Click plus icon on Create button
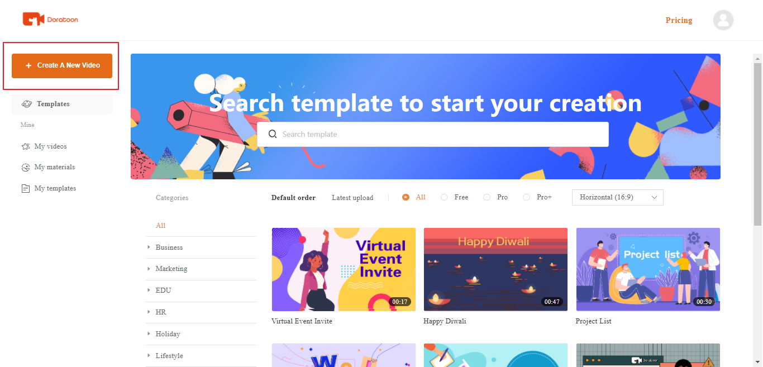Screen dimensions: 763x367 28,66
